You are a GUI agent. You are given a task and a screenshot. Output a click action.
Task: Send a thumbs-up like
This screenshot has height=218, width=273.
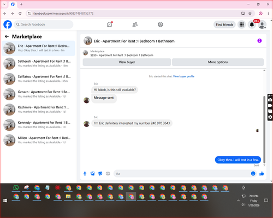[262, 173]
